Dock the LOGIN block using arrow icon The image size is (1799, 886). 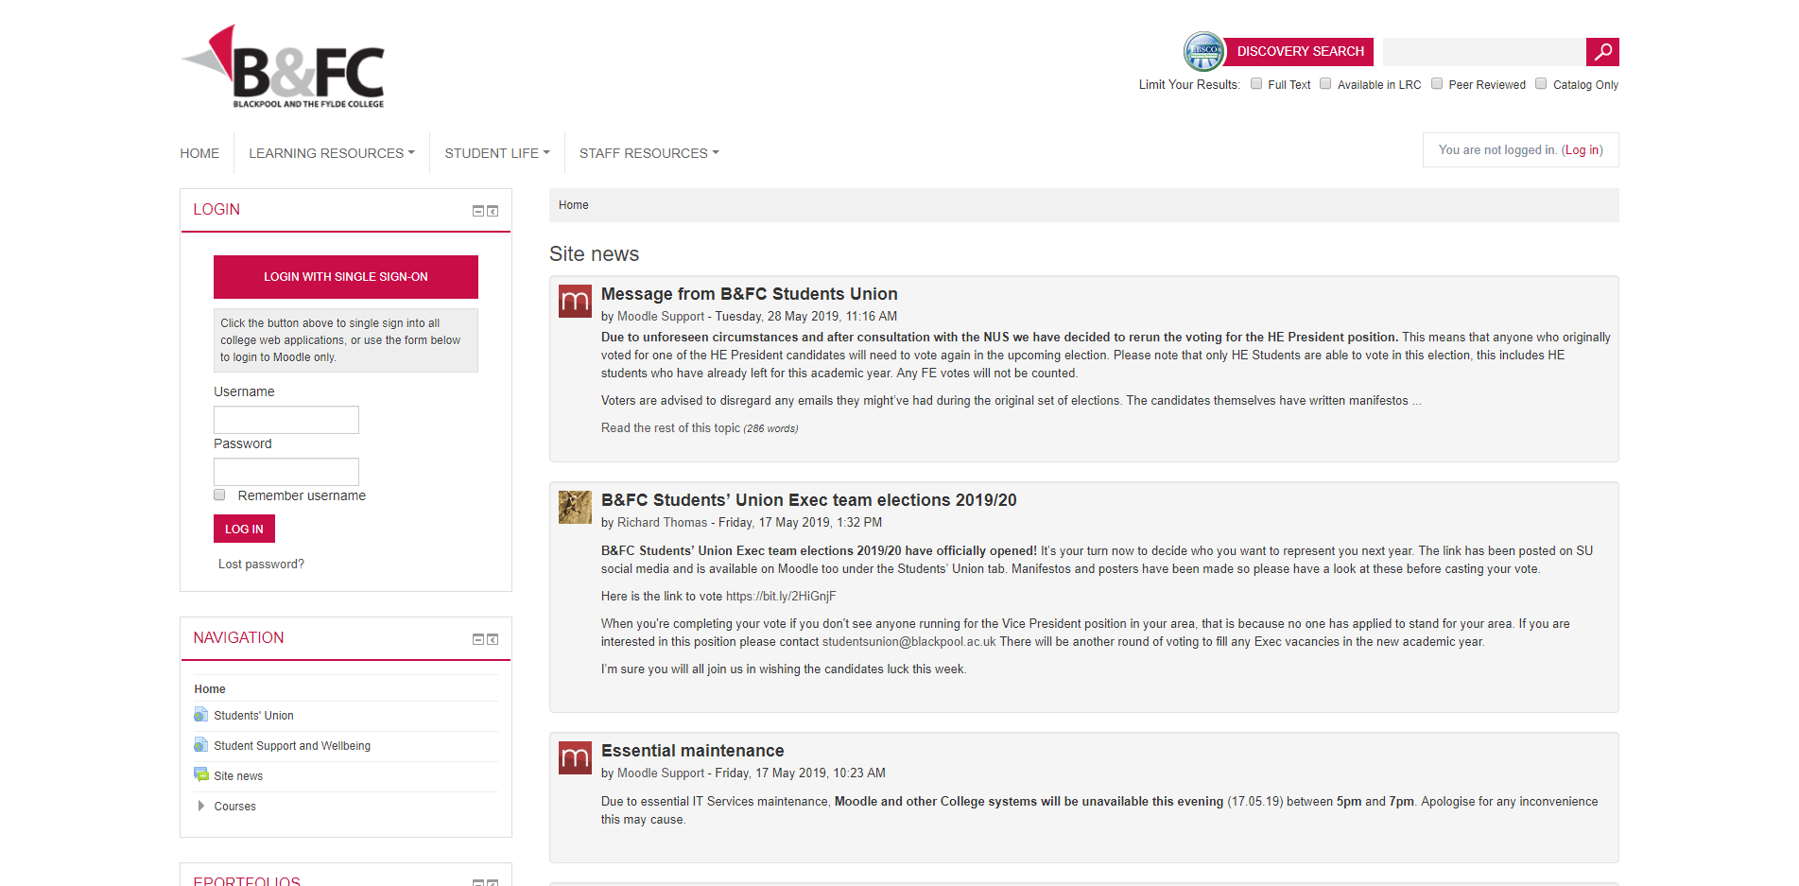click(x=493, y=211)
